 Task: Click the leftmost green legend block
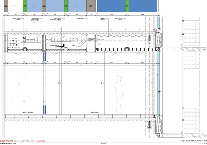point(25,6)
